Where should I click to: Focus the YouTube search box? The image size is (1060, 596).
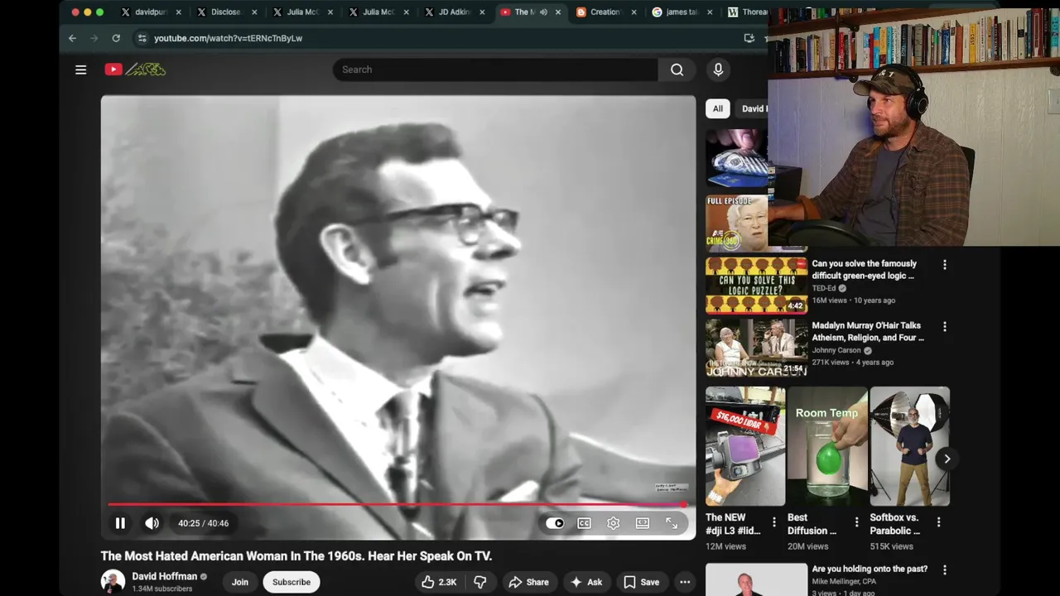coord(495,70)
